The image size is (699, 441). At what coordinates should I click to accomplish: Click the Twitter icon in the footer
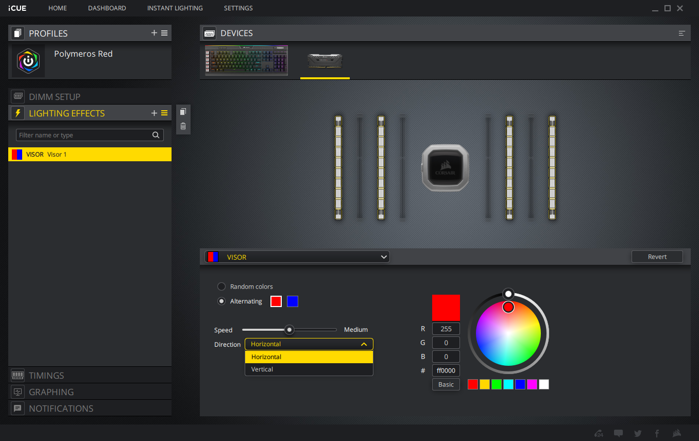638,433
